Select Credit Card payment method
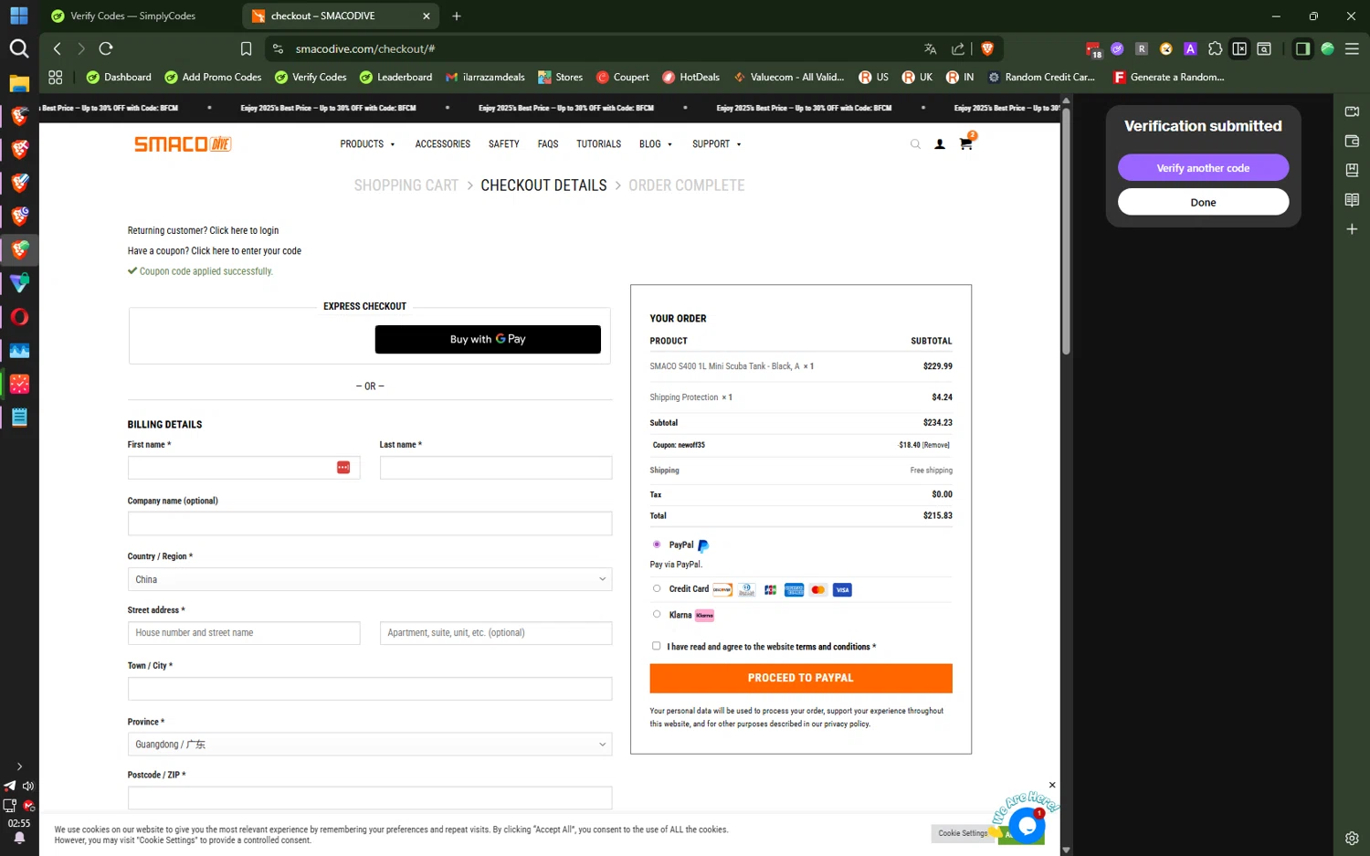The image size is (1370, 856). click(x=657, y=588)
